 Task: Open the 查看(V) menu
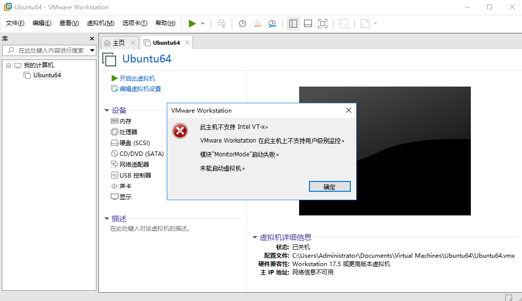69,23
